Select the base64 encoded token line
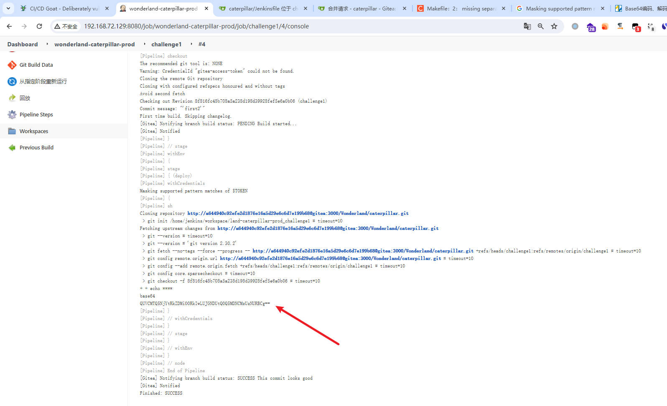The width and height of the screenshot is (667, 406). pyautogui.click(x=205, y=303)
